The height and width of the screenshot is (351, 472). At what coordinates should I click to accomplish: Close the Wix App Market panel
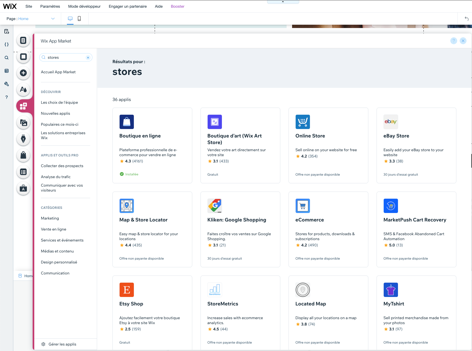point(463,41)
